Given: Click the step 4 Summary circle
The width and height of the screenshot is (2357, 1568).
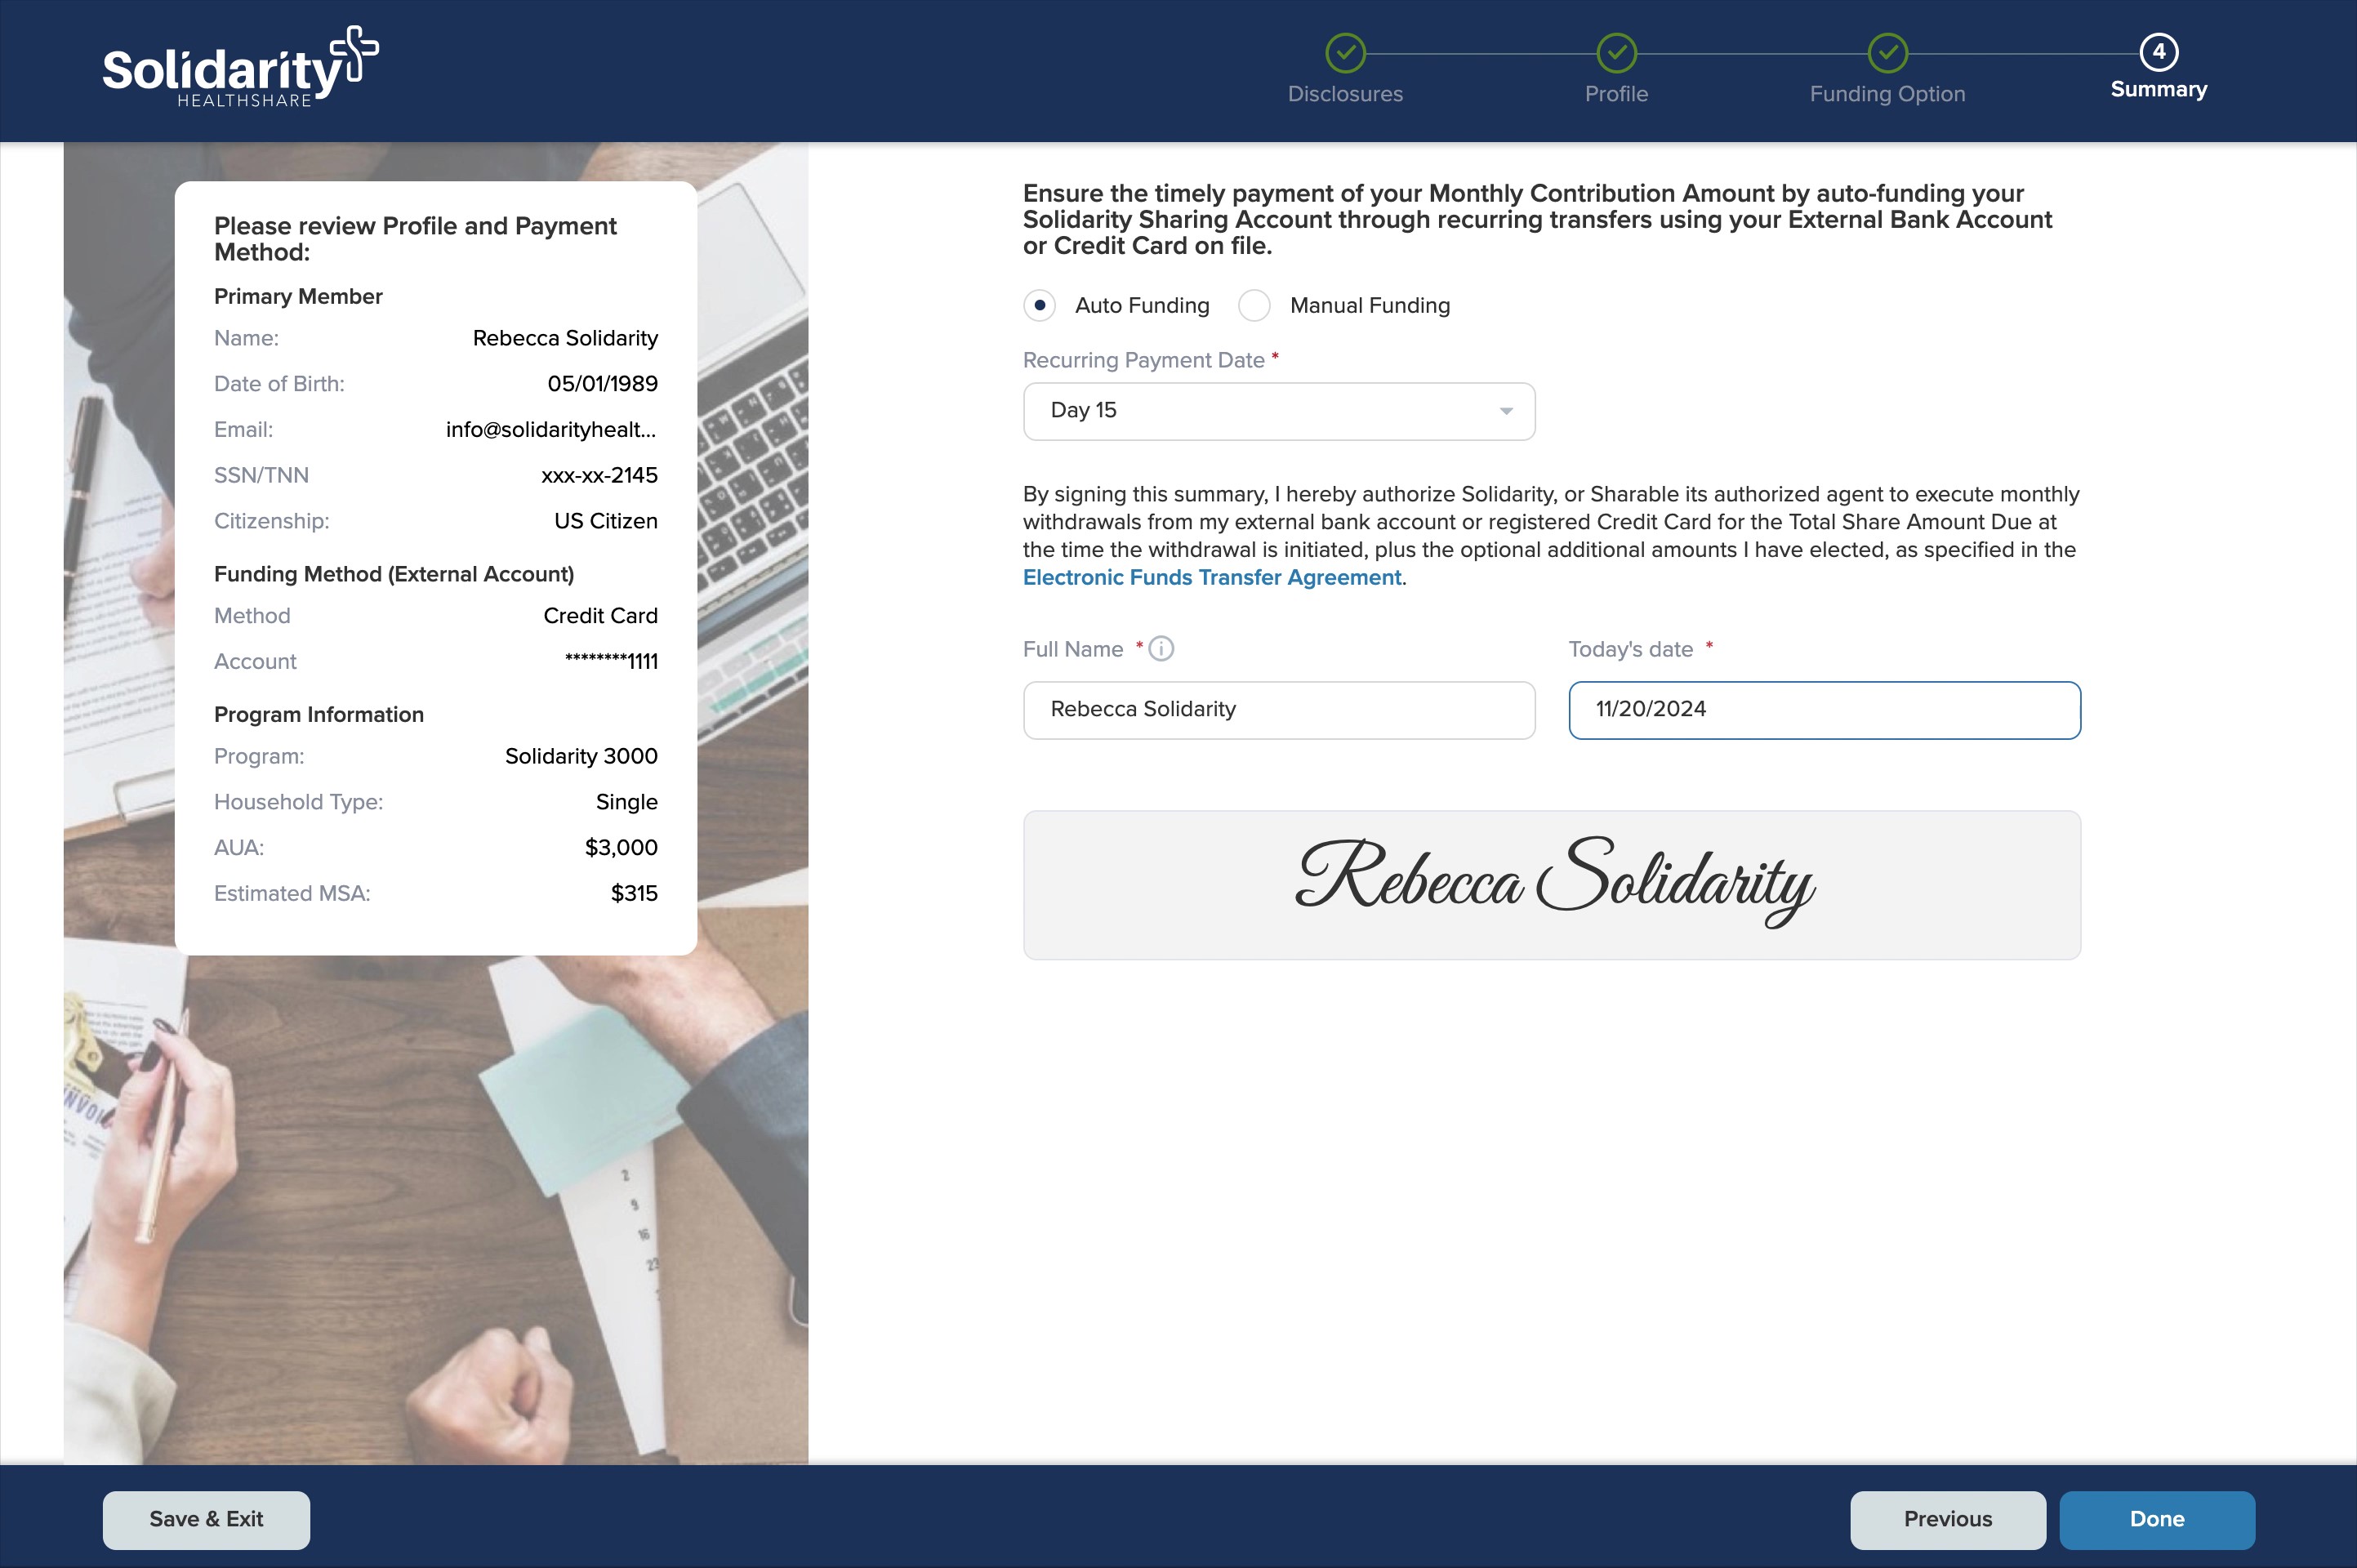Looking at the screenshot, I should coord(2158,52).
